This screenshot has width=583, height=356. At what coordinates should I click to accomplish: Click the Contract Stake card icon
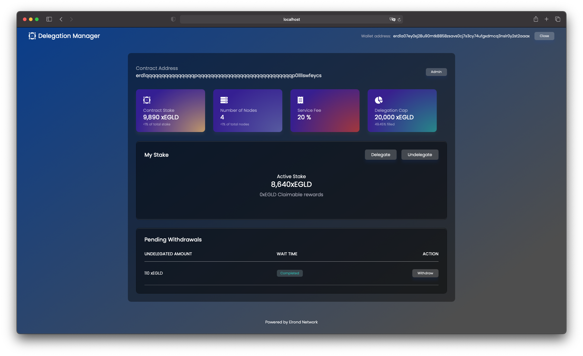tap(147, 100)
